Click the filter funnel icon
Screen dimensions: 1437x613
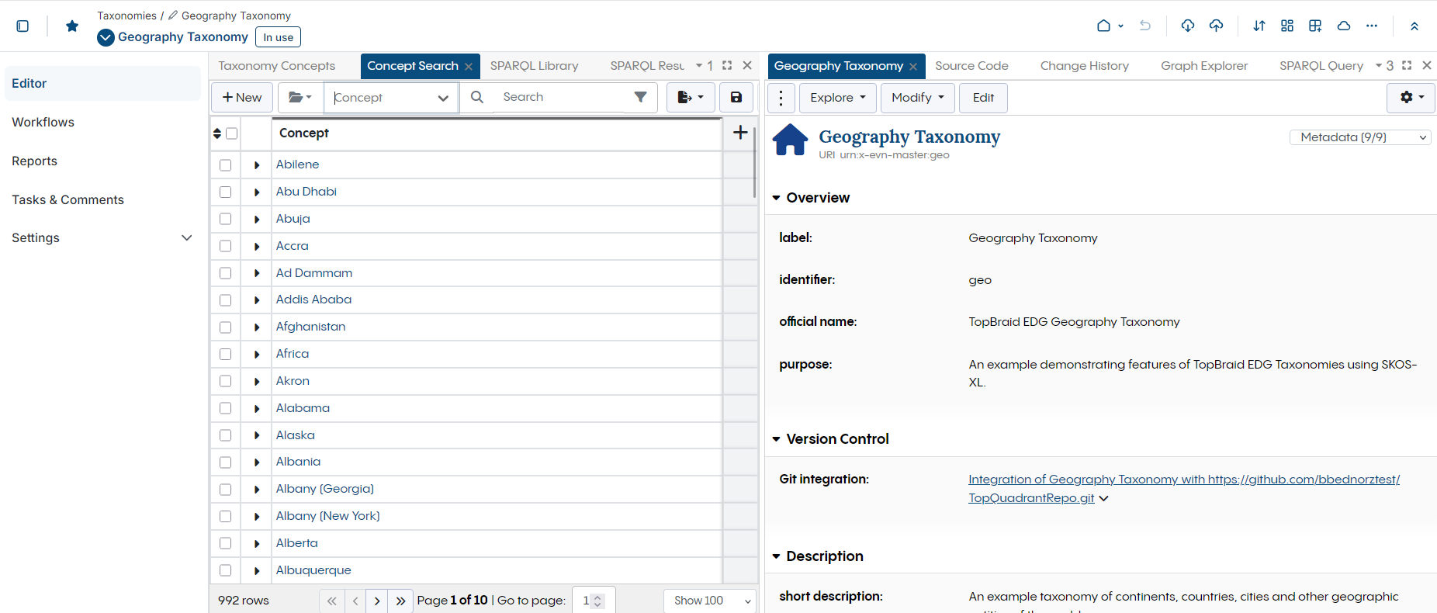pos(640,97)
